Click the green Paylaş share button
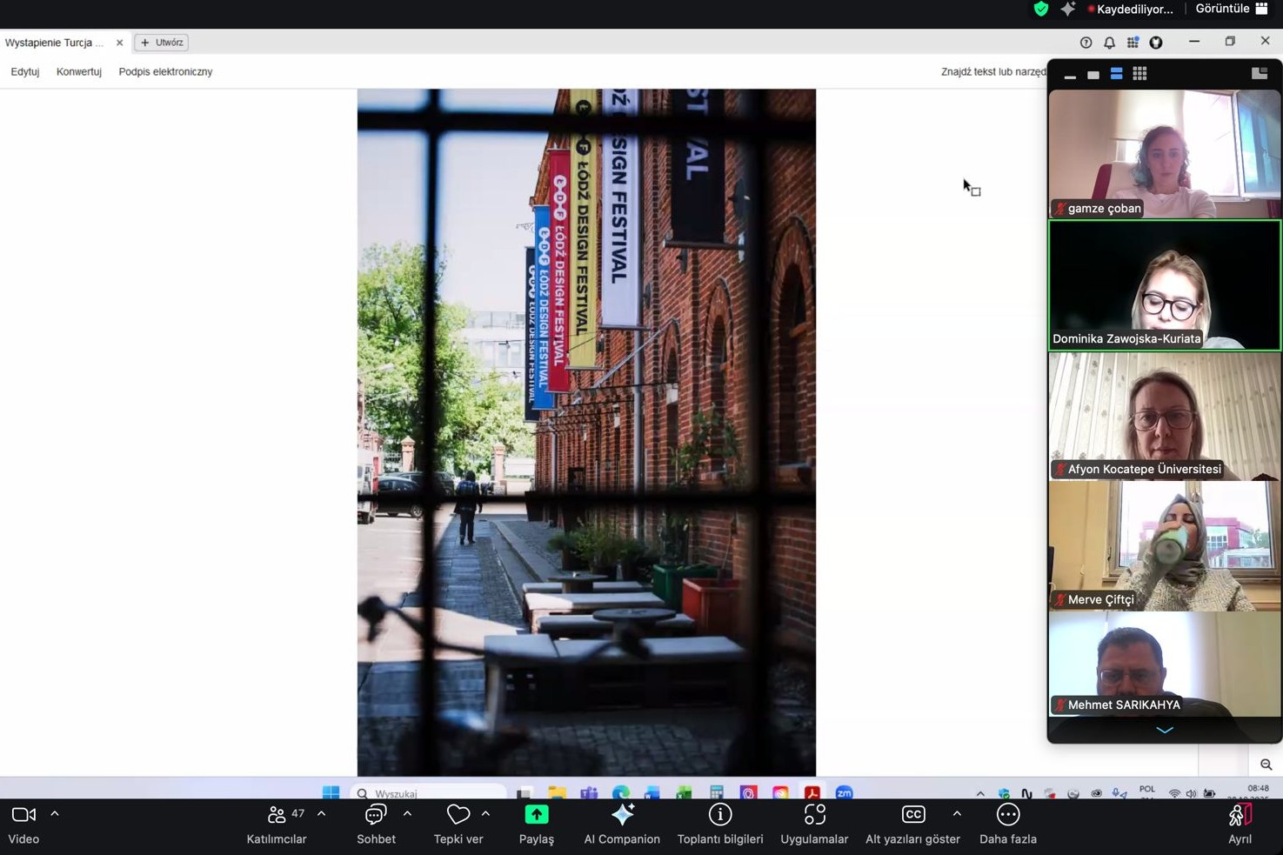This screenshot has height=855, width=1283. [x=536, y=815]
